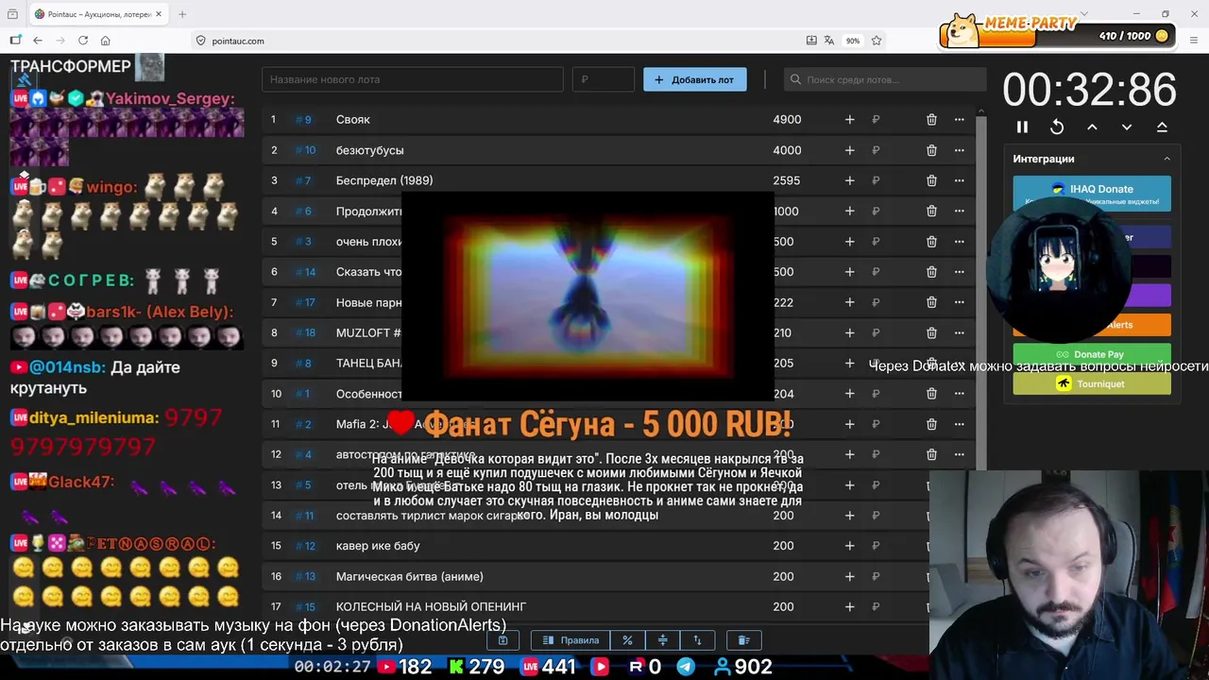The width and height of the screenshot is (1209, 680).
Task: Open more options for Новые парн lot
Action: pyautogui.click(x=960, y=302)
